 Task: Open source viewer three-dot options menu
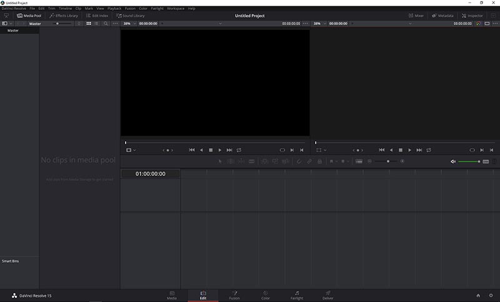click(306, 24)
